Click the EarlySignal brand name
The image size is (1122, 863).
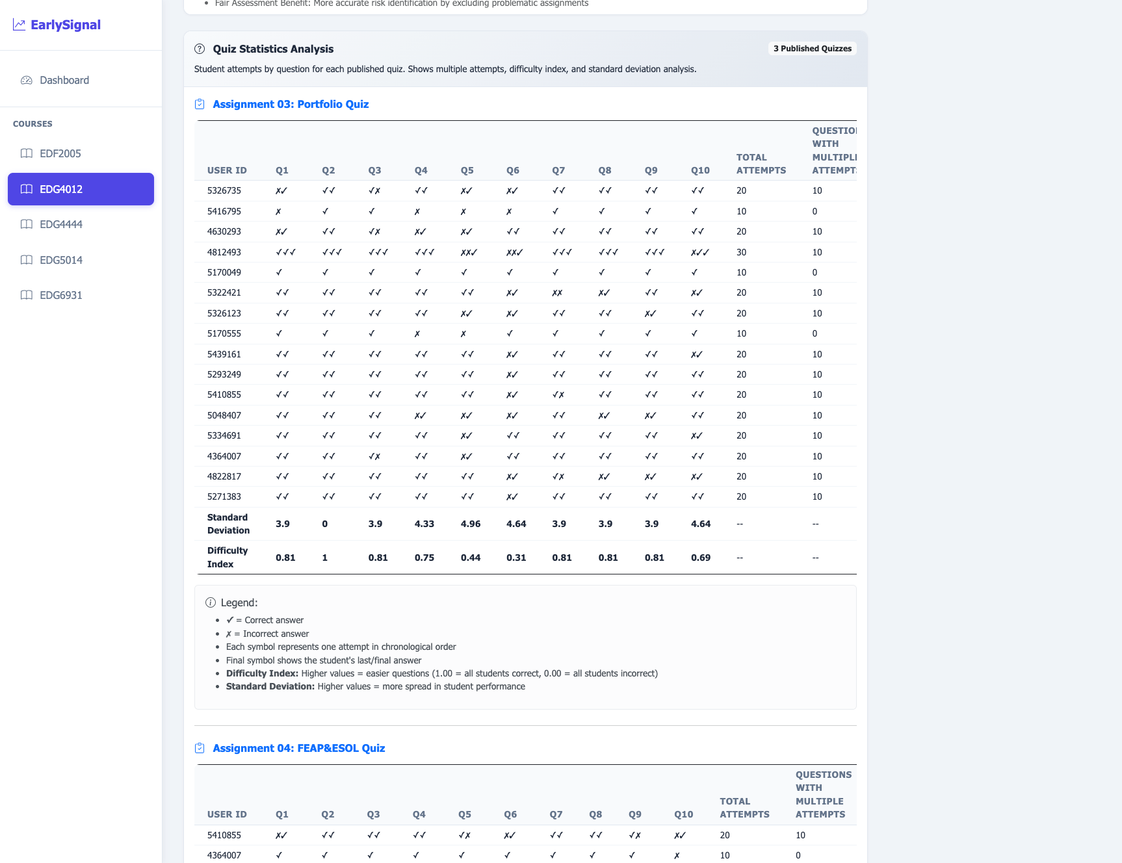tap(66, 25)
